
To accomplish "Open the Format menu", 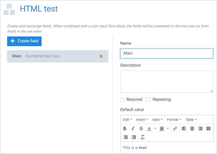I will click(x=174, y=120).
